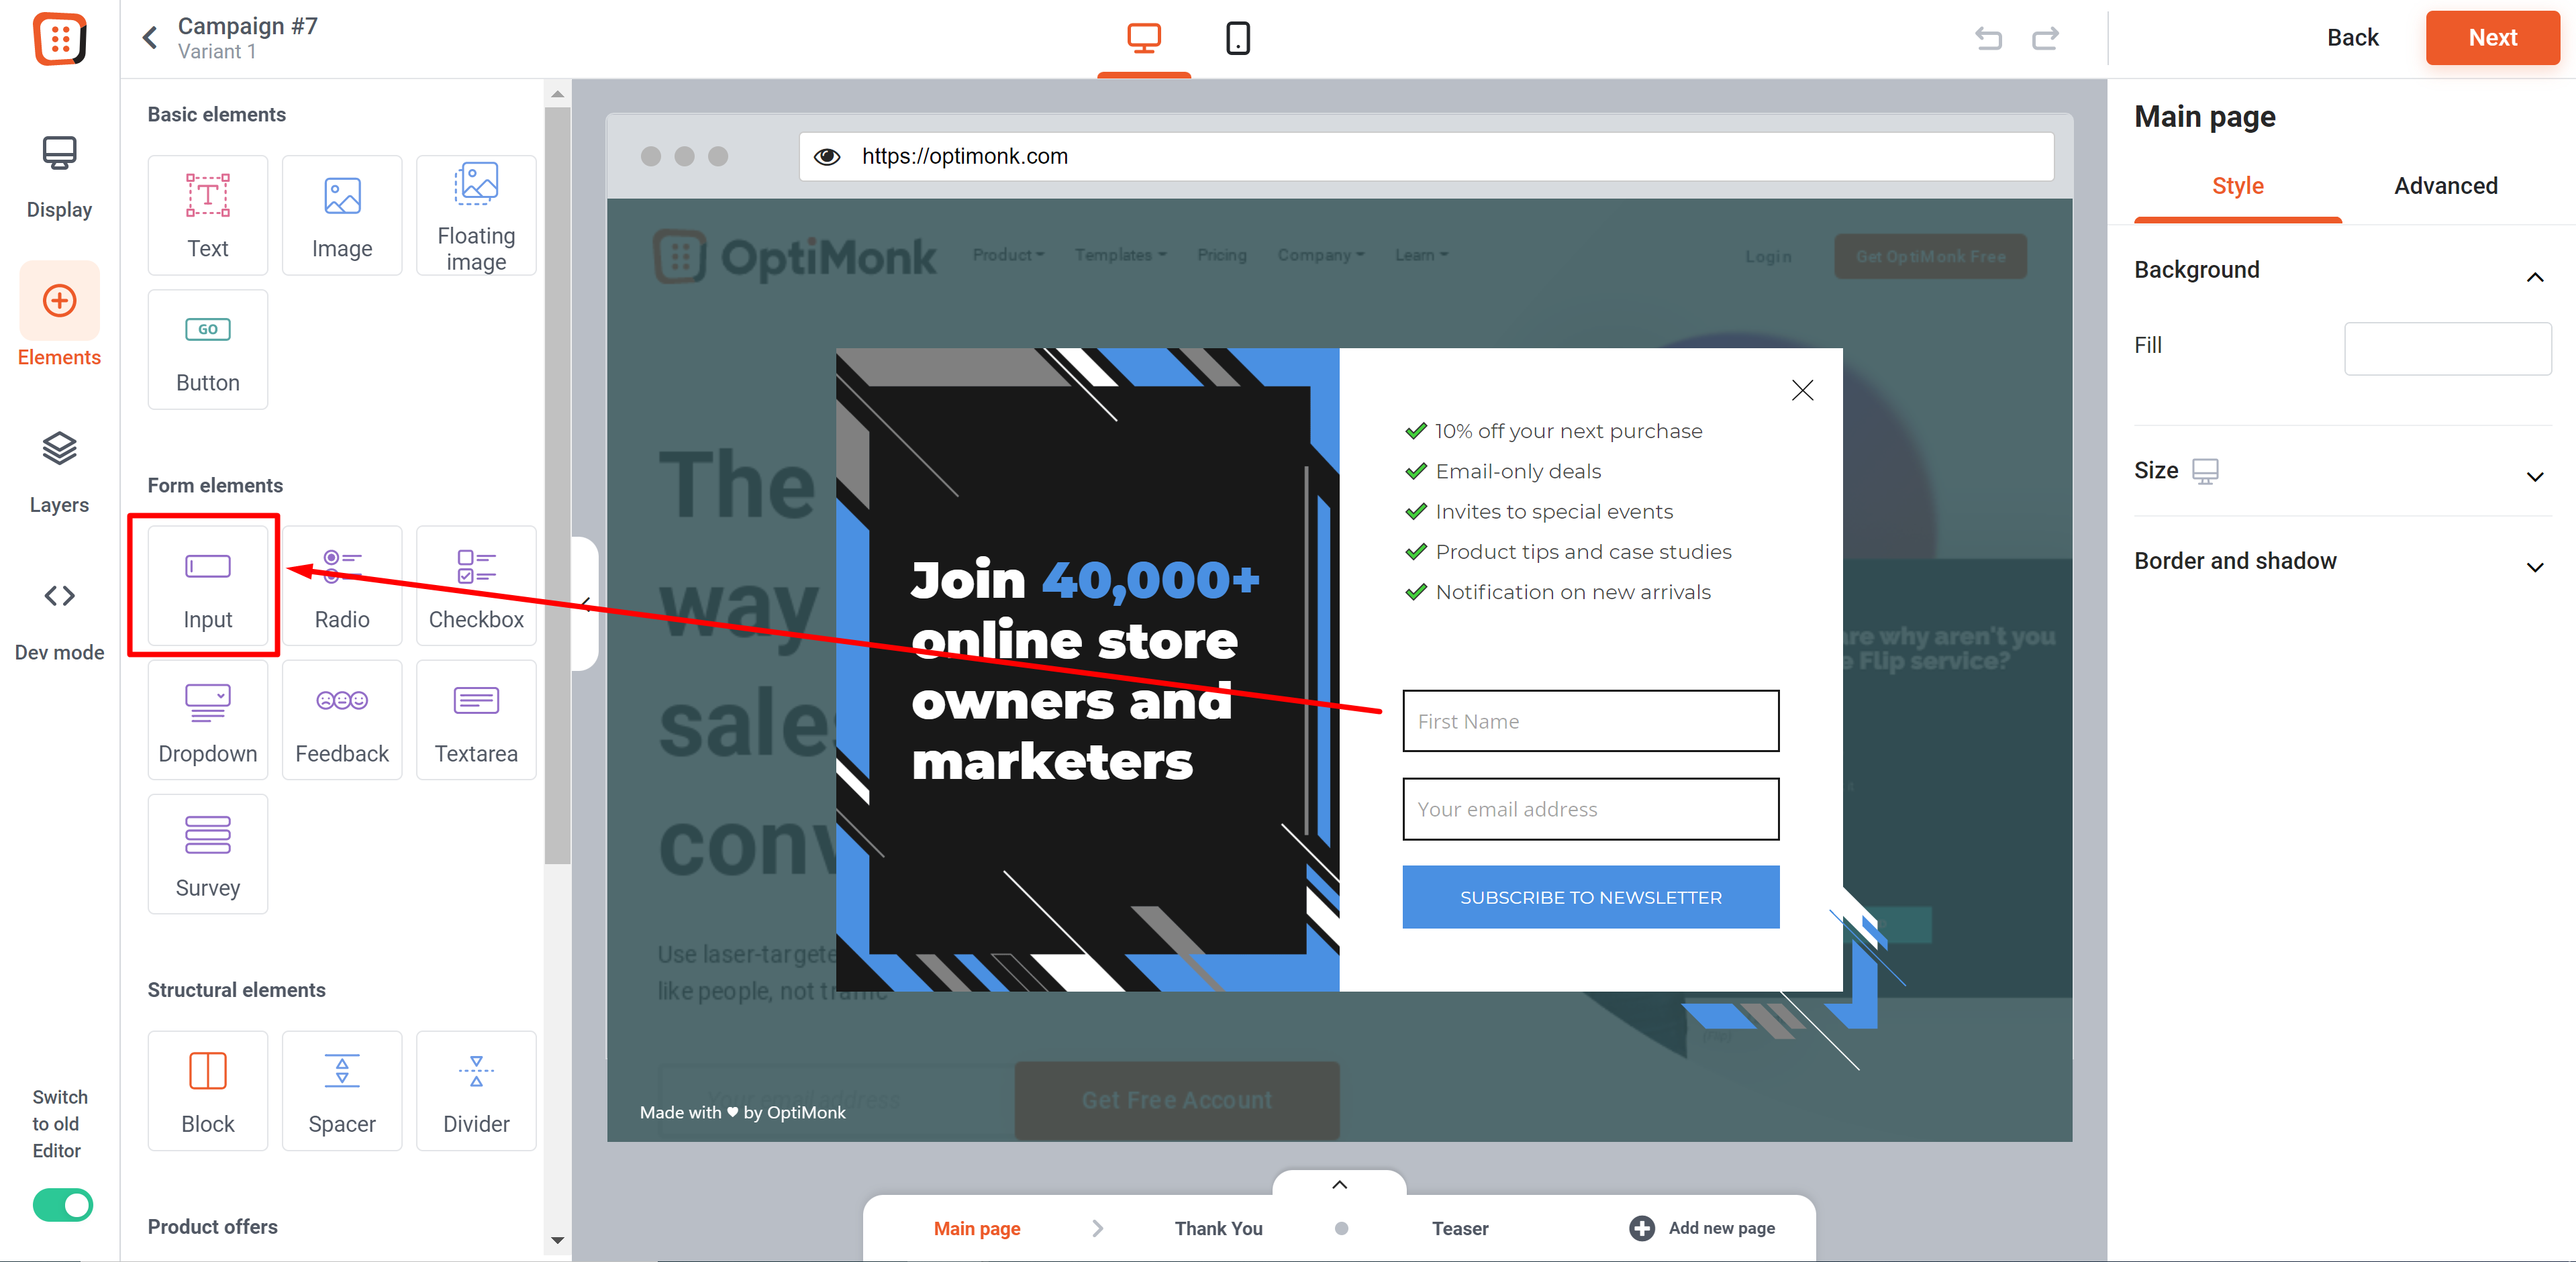This screenshot has height=1262, width=2576.
Task: Pick the Survey element tile
Action: click(207, 854)
